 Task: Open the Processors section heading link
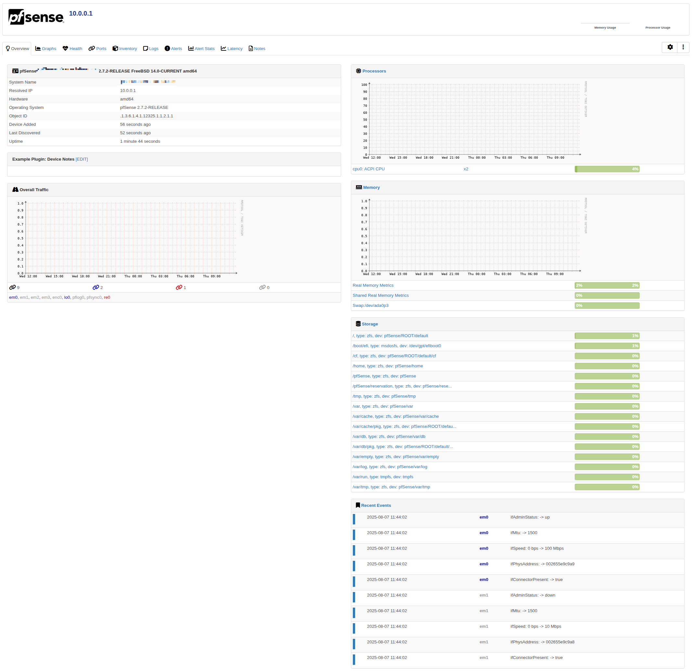pos(374,71)
